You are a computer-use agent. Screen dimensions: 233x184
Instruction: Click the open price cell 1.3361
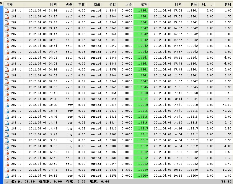tap(111, 93)
